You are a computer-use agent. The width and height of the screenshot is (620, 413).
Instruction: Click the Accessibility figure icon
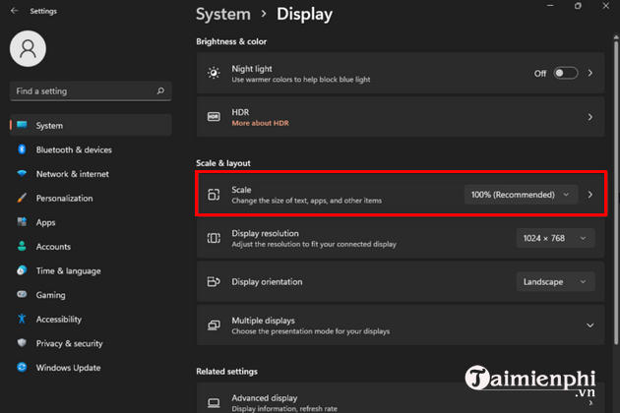22,319
